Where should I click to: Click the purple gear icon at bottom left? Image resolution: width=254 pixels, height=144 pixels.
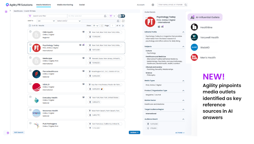(8, 133)
